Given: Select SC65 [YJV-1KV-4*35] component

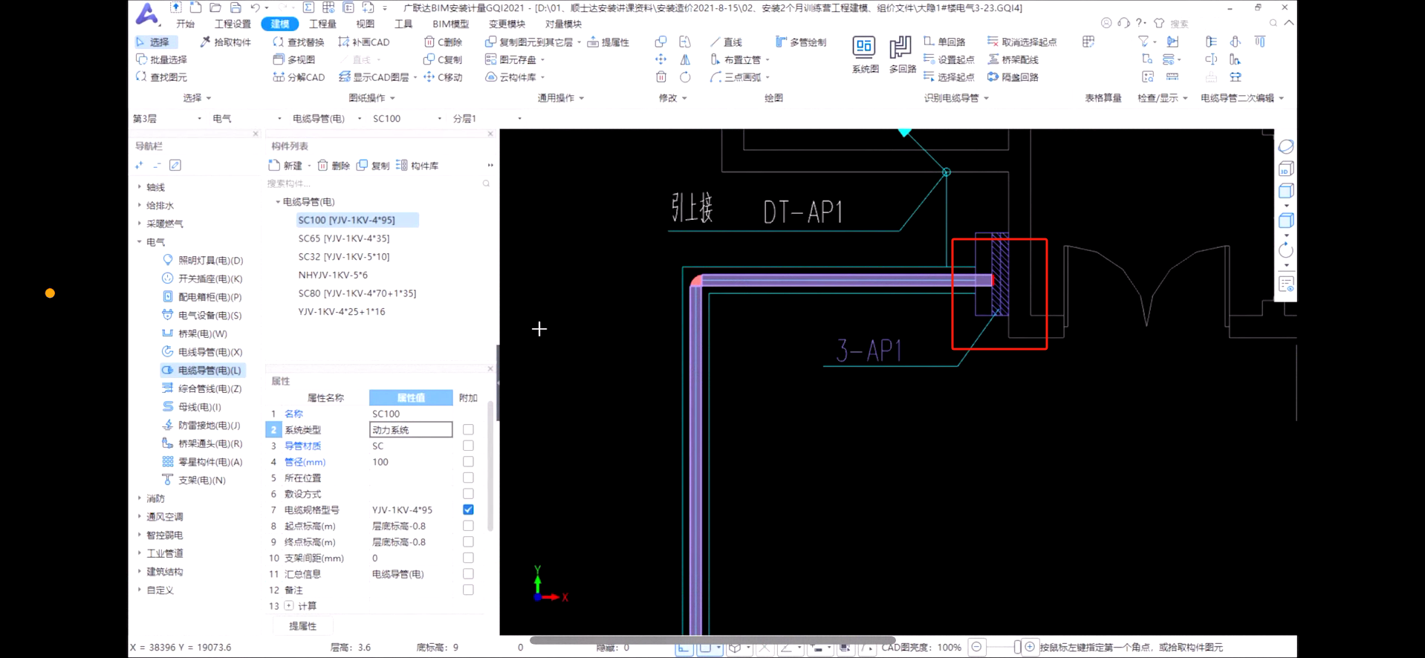Looking at the screenshot, I should pos(344,238).
